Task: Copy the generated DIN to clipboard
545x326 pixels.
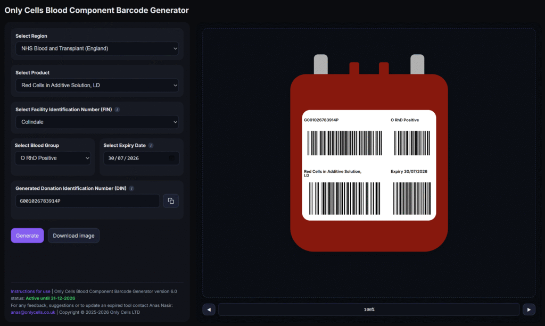Action: point(171,201)
